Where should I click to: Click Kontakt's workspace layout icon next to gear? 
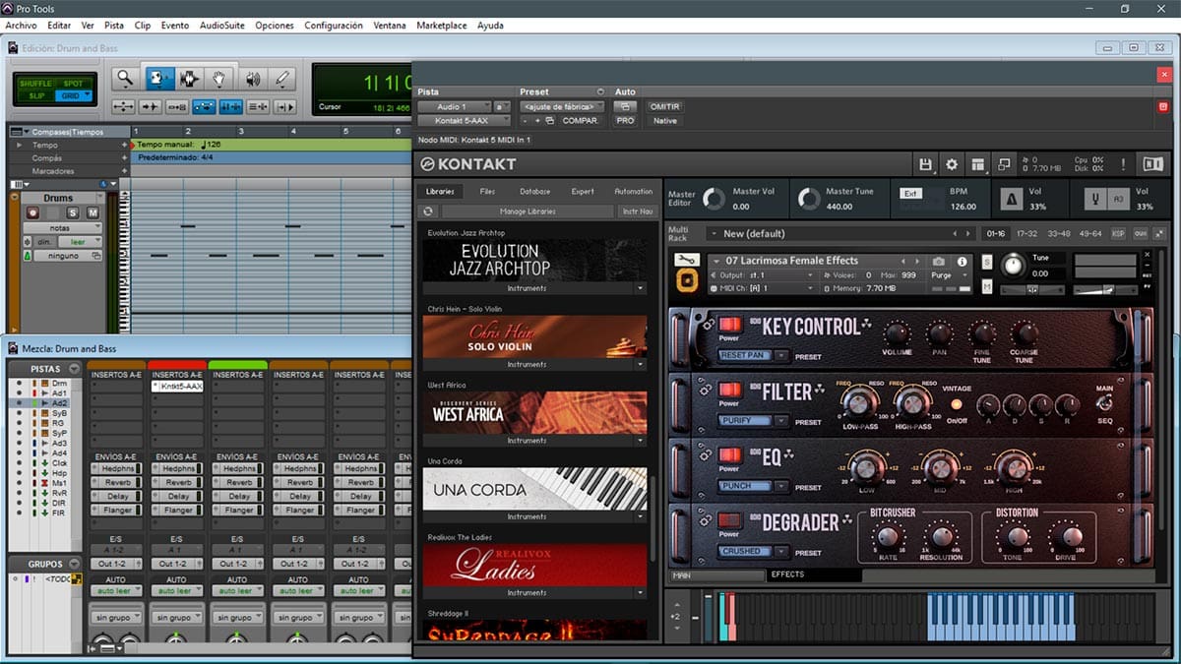(977, 164)
